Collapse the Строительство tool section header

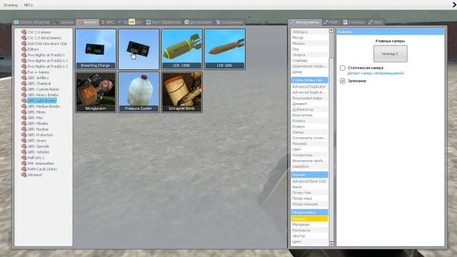point(309,80)
